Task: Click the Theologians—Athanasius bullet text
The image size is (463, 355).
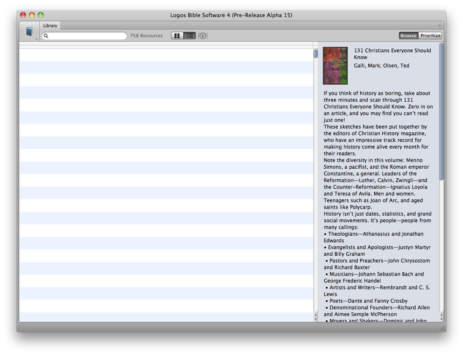Action: click(x=374, y=237)
